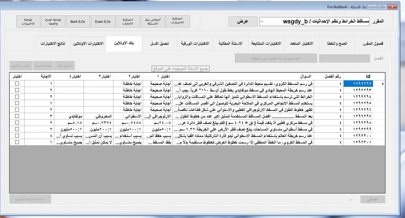This screenshot has width=405, height=218.
Task: Click the اختيار ١ column header
Action: tap(158, 76)
